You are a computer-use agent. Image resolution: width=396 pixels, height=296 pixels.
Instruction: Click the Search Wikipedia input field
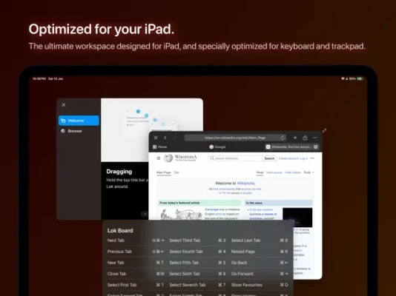(236, 158)
